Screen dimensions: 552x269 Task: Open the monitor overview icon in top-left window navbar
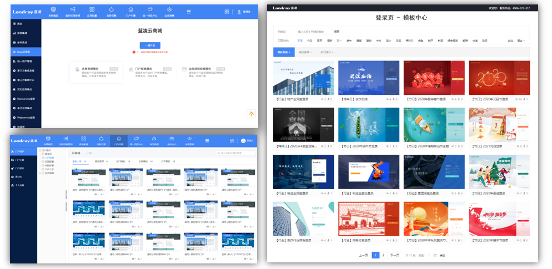[x=53, y=9]
